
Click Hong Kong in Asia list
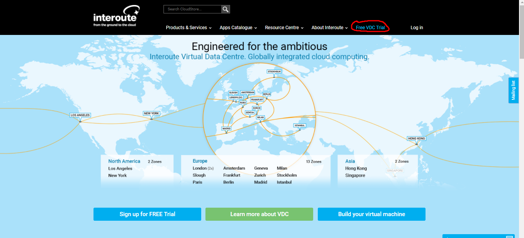pyautogui.click(x=356, y=169)
